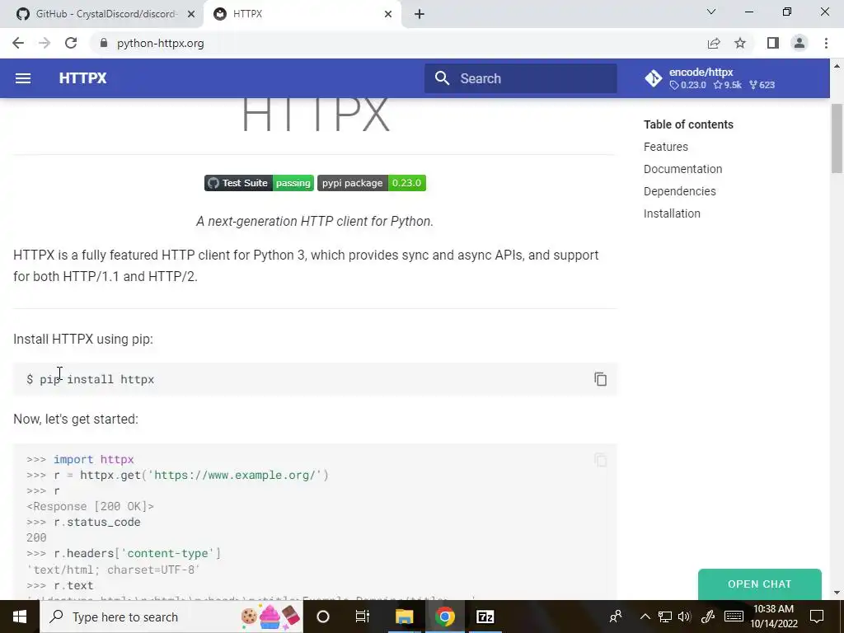The width and height of the screenshot is (844, 633).
Task: Reload the current page
Action: tap(71, 43)
